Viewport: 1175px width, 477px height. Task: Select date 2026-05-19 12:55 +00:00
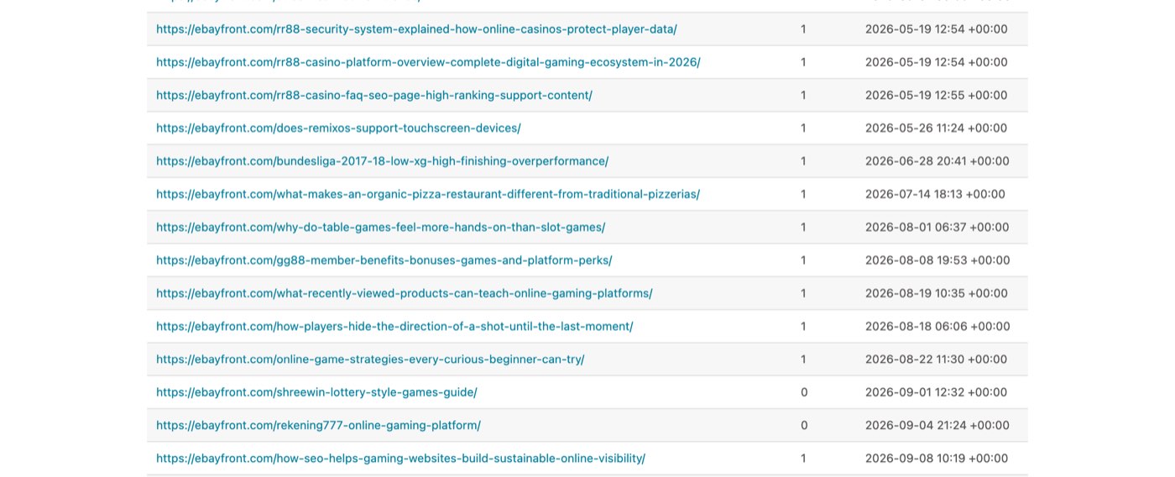[x=937, y=95]
